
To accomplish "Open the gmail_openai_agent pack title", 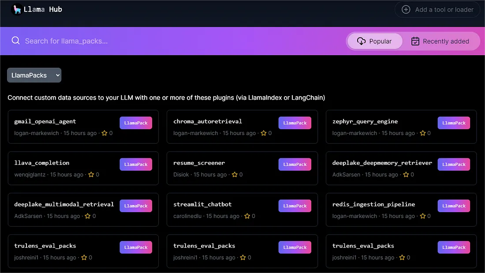I will (x=45, y=122).
